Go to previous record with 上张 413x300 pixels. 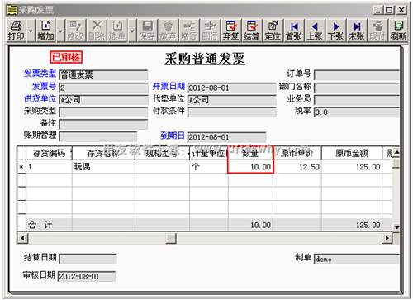[x=315, y=31]
